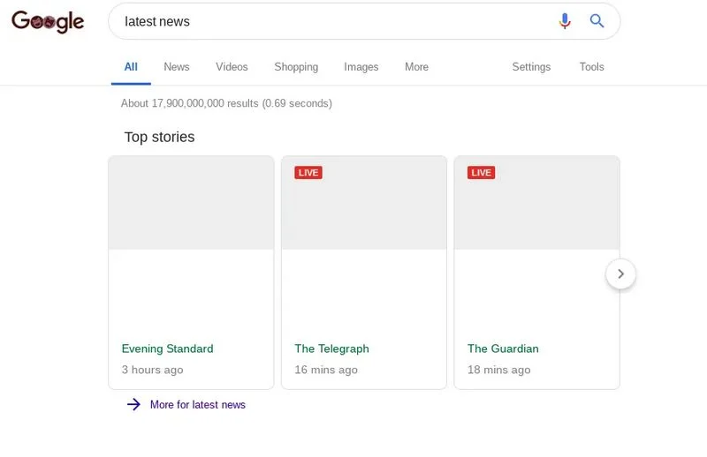Viewport: 707px width, 457px height.
Task: Open the search Tools options
Action: tap(591, 67)
